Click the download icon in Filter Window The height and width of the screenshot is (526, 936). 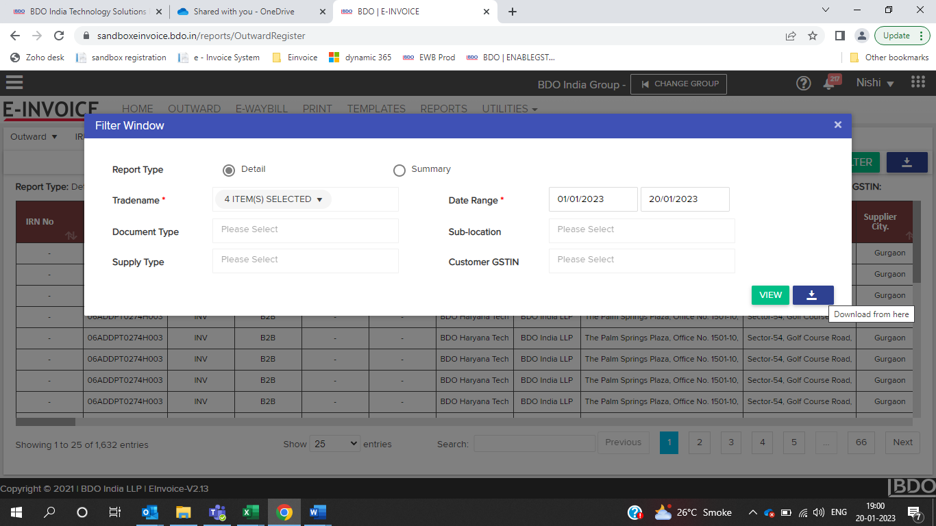[813, 295]
